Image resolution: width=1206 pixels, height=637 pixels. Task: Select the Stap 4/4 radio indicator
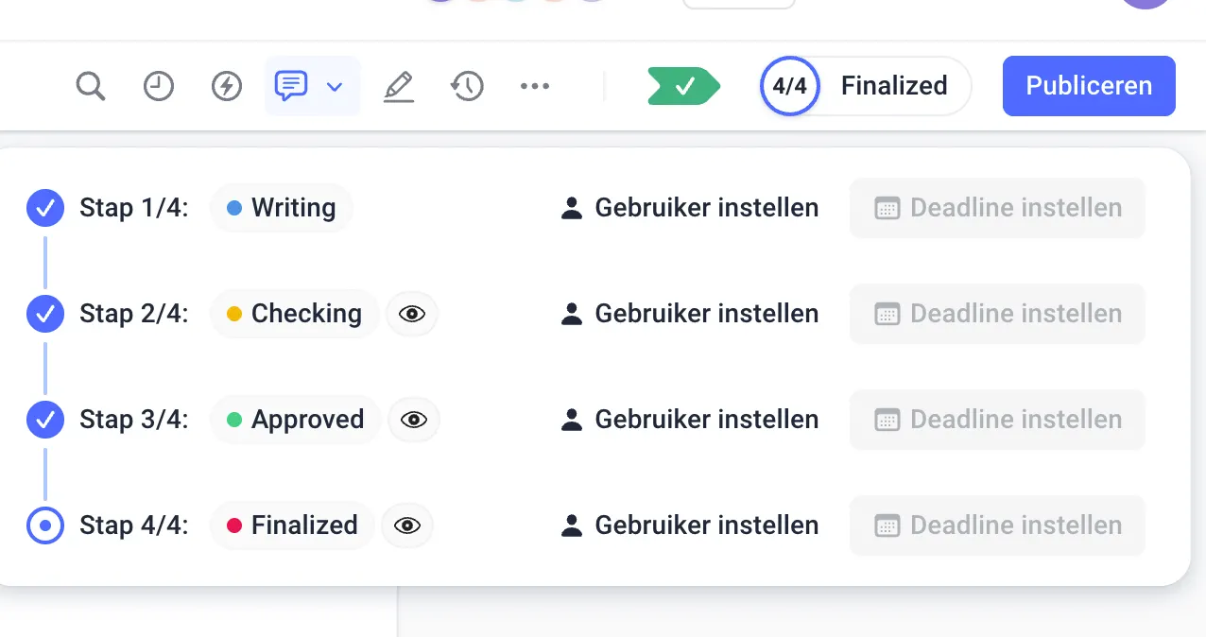point(44,525)
